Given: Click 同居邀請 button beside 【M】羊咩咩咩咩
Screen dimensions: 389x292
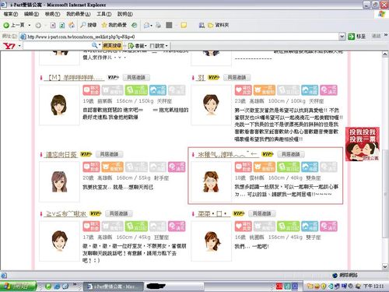Looking at the screenshot, I should coord(136,77).
